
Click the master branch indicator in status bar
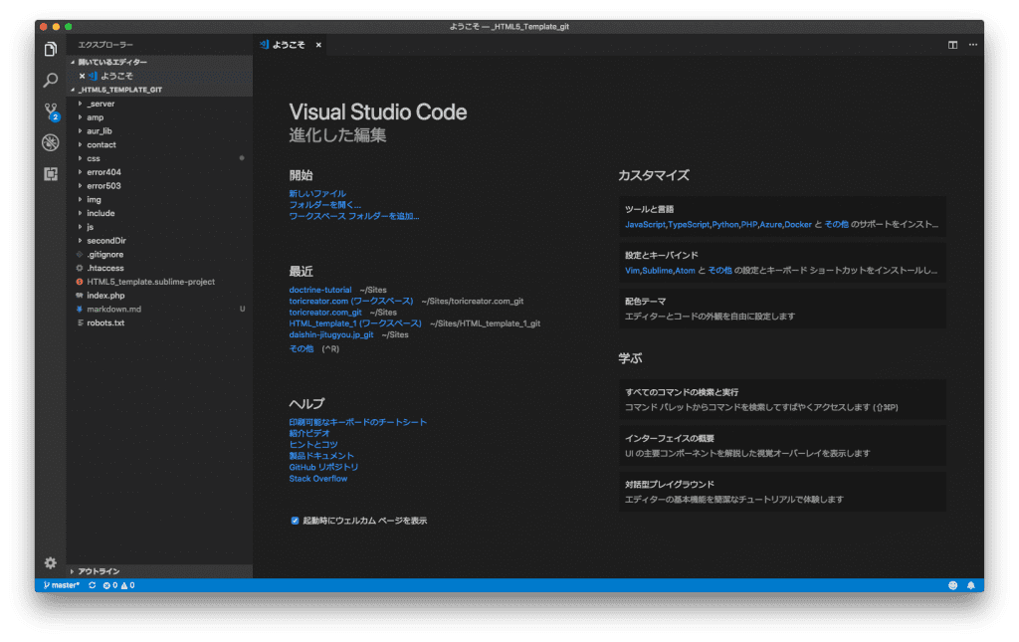(x=64, y=585)
